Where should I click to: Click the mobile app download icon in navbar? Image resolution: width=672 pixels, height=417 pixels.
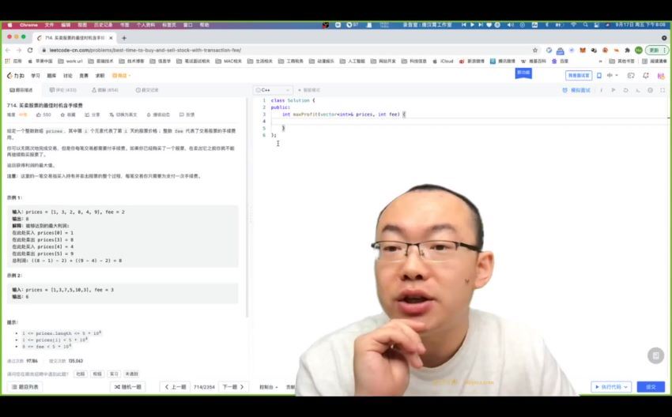(x=599, y=75)
